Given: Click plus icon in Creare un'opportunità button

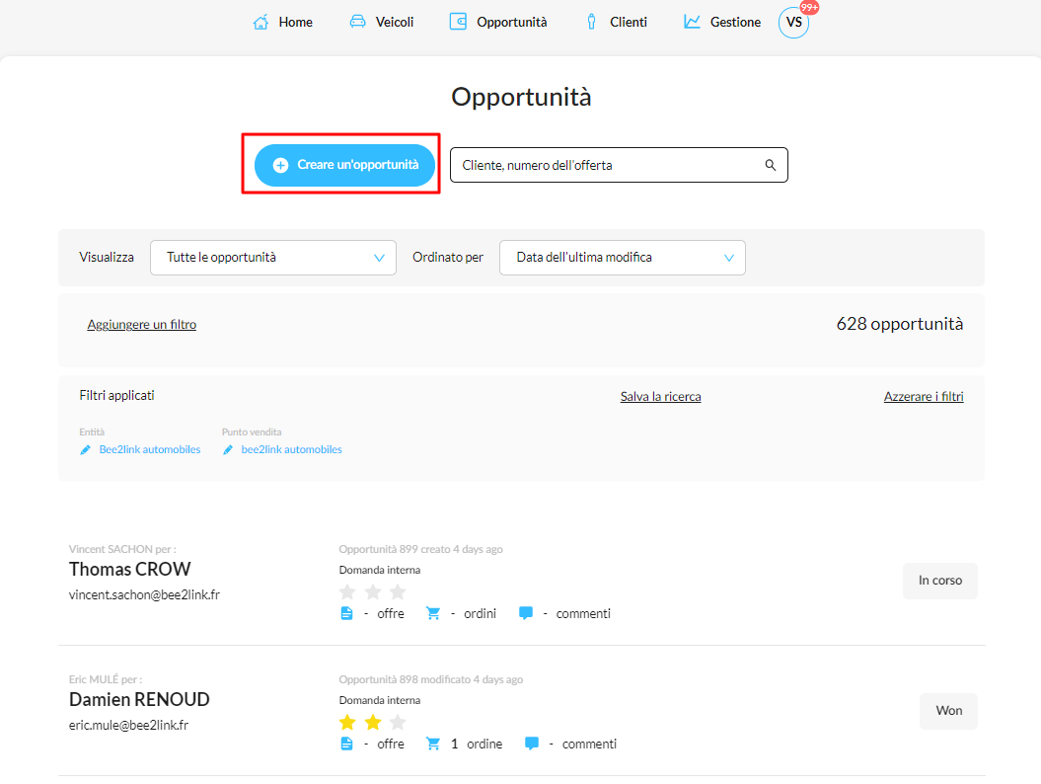Looking at the screenshot, I should point(281,166).
